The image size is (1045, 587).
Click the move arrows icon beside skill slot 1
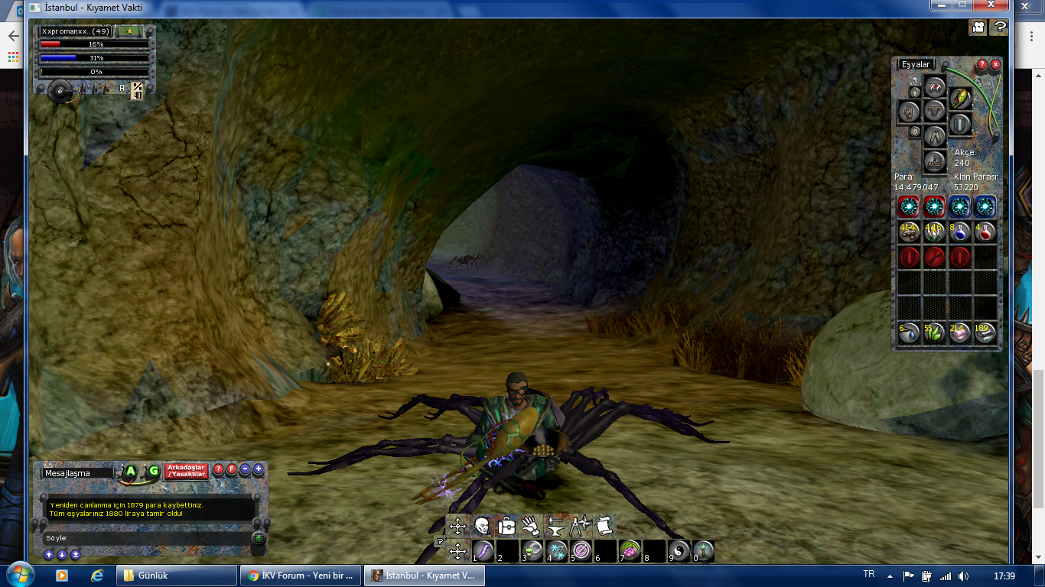click(457, 551)
